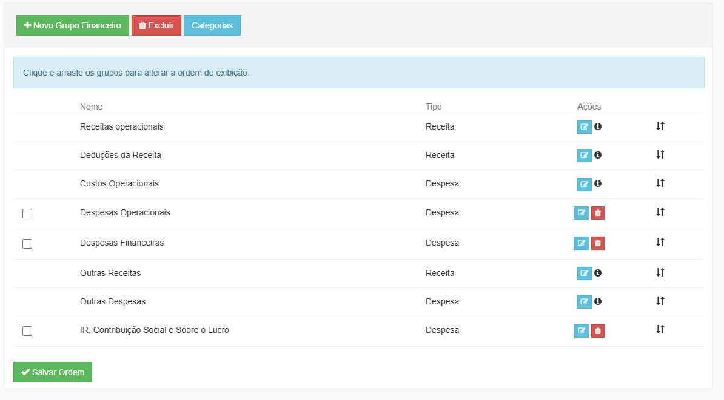Screen dimensions: 724x400
Task: Click info icon for Outras Despesas
Action: pyautogui.click(x=598, y=301)
